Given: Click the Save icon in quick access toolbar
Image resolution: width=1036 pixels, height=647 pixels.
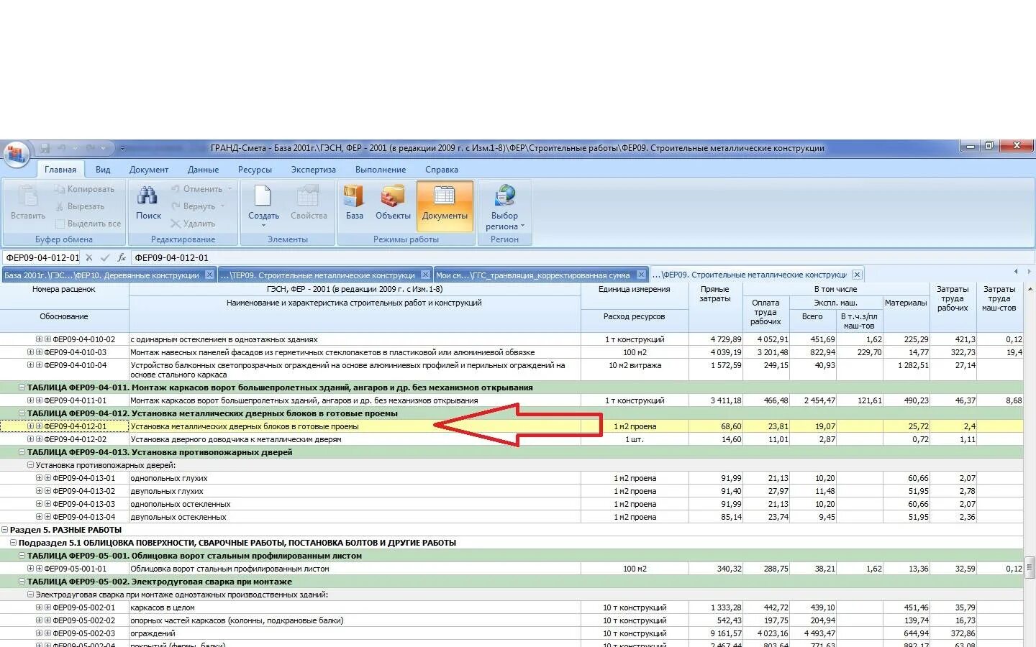Looking at the screenshot, I should [x=45, y=148].
